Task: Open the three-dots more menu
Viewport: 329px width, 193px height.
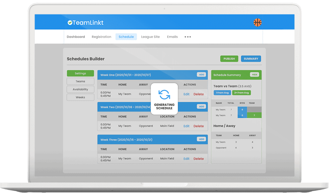Action: (188, 37)
